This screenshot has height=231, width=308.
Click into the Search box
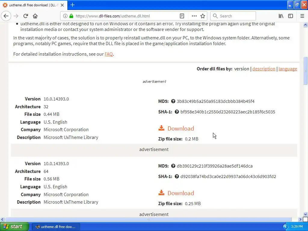click(x=233, y=16)
